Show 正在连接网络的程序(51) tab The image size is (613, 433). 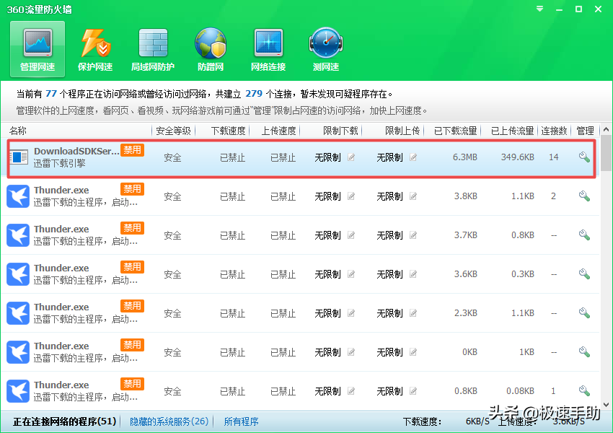64,421
